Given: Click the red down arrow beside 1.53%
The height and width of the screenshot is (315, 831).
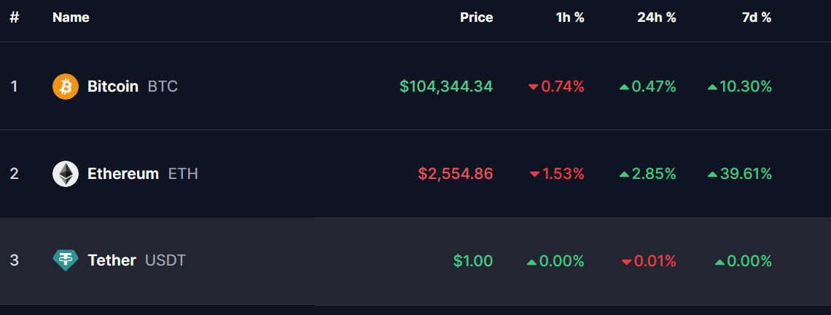Looking at the screenshot, I should click(534, 174).
